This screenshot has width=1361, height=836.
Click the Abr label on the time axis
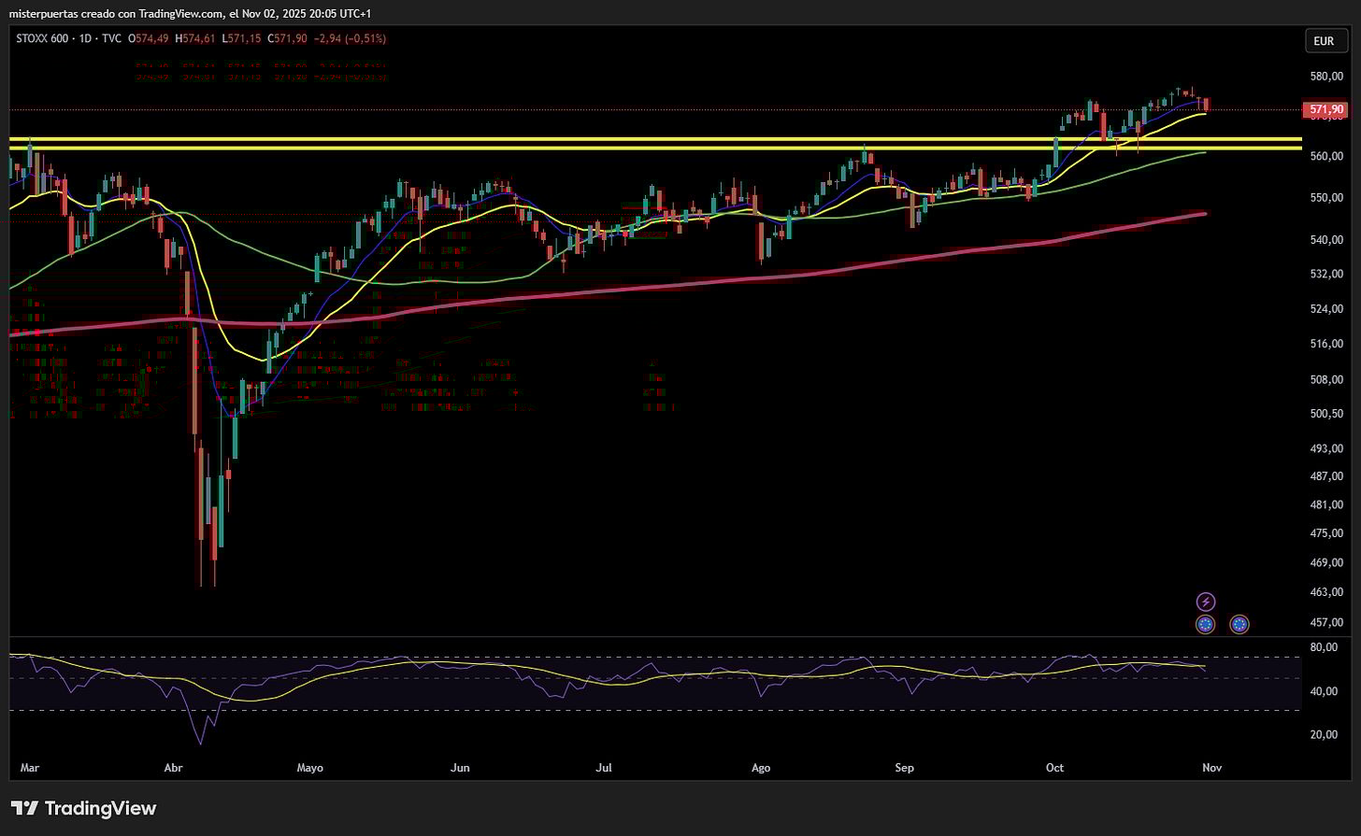click(x=173, y=768)
